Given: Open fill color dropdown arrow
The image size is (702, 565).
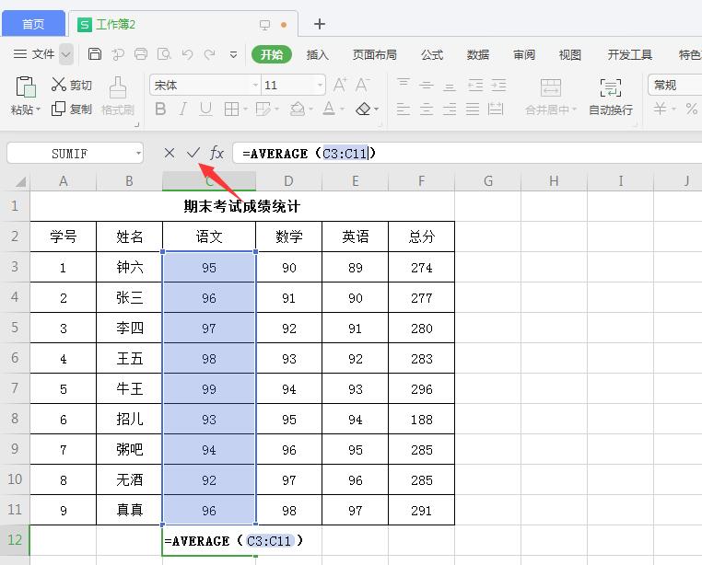Looking at the screenshot, I should click(310, 109).
